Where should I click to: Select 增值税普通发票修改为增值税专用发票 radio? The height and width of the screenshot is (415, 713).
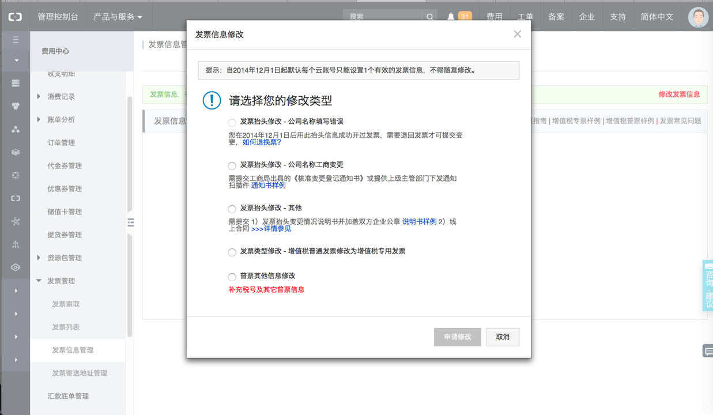tap(232, 252)
